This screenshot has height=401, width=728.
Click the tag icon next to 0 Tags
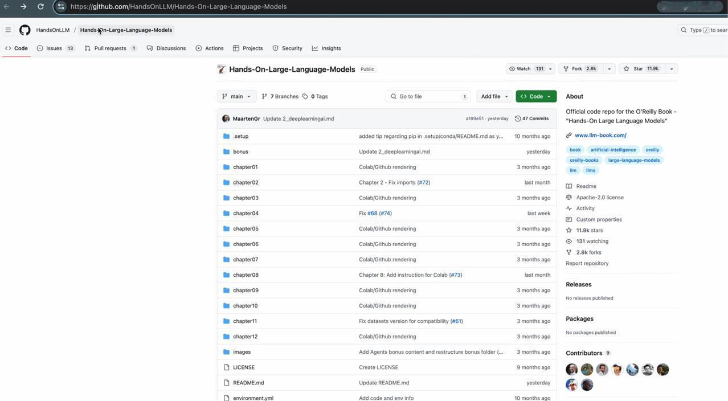pos(305,96)
